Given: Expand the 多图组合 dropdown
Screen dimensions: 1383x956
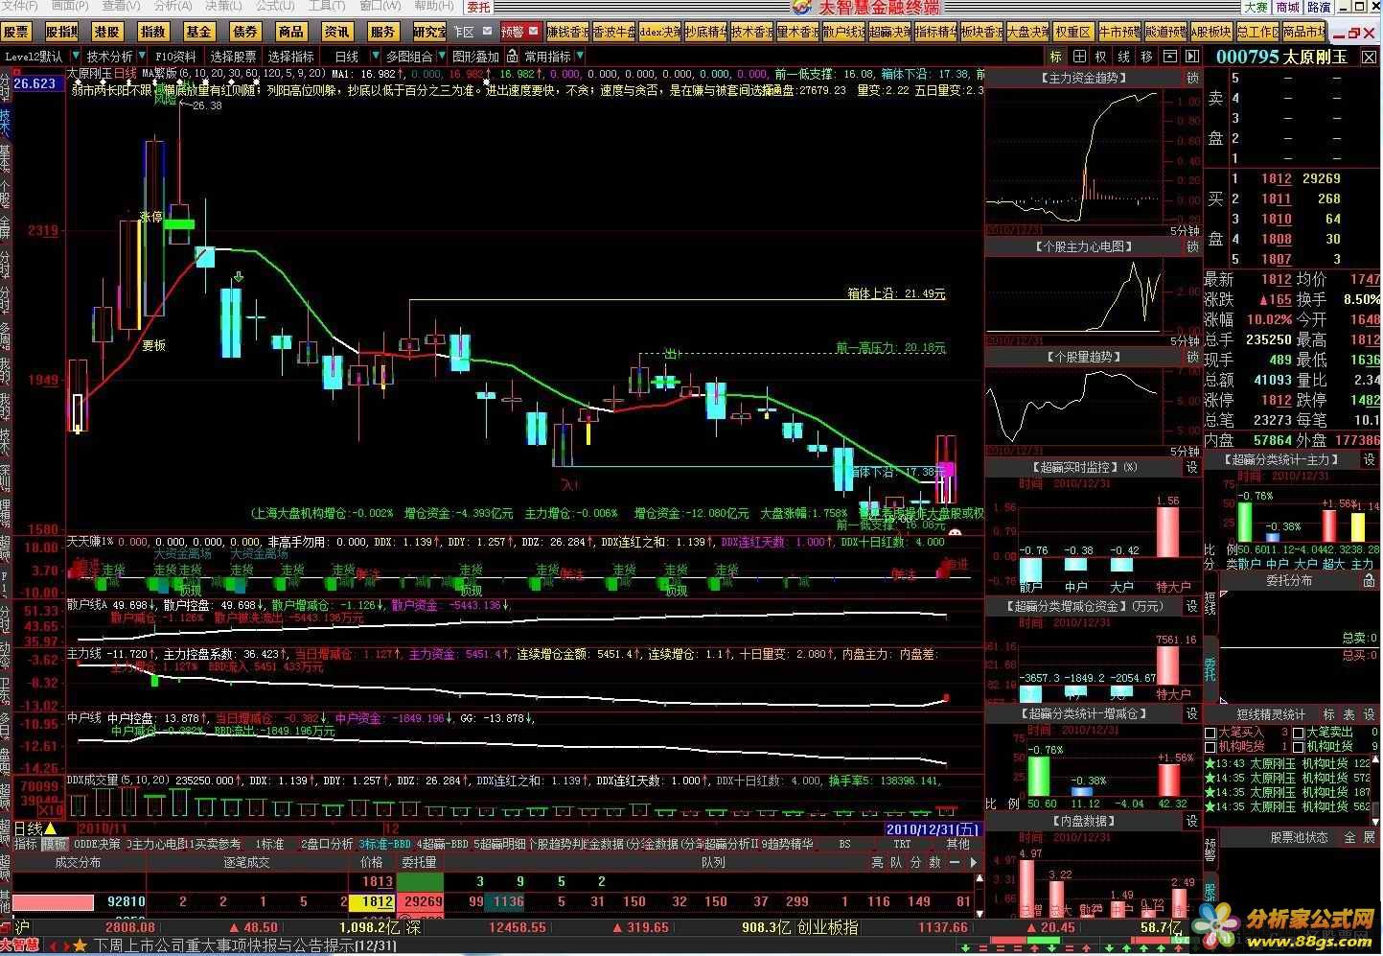Looking at the screenshot, I should click(440, 57).
